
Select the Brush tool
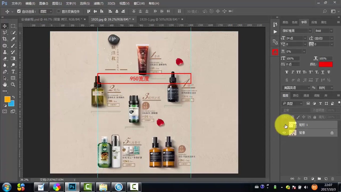coord(13,46)
